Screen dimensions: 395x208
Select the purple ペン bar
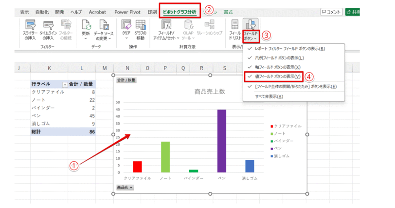222,141
